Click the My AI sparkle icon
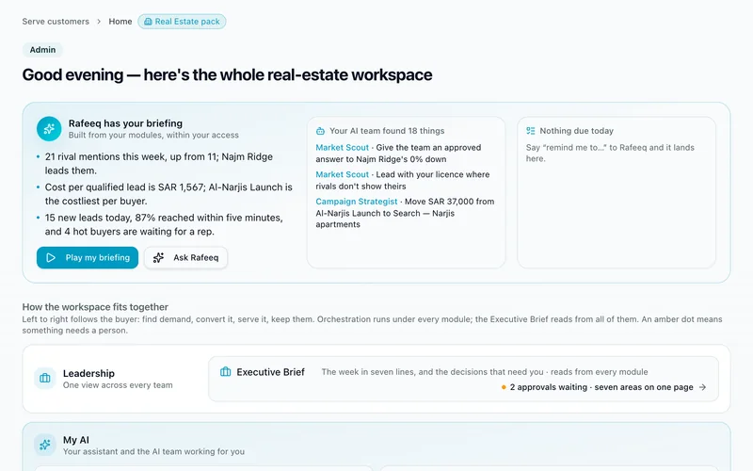The height and width of the screenshot is (471, 753). tap(45, 445)
